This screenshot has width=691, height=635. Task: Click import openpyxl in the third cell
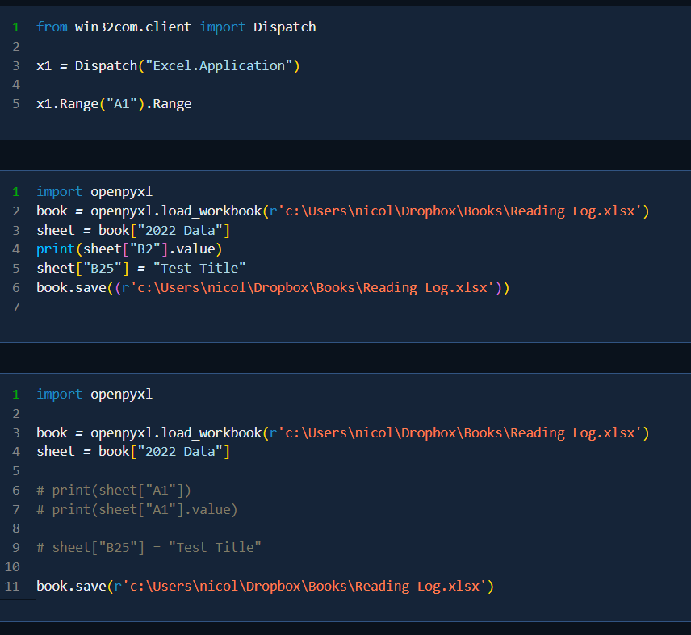(x=94, y=395)
